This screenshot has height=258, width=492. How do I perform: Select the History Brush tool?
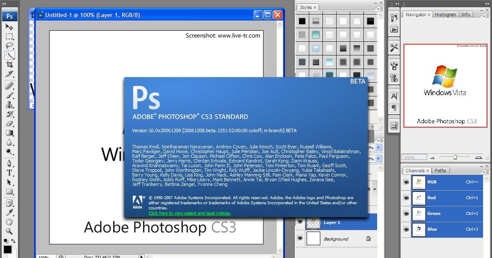click(9, 114)
